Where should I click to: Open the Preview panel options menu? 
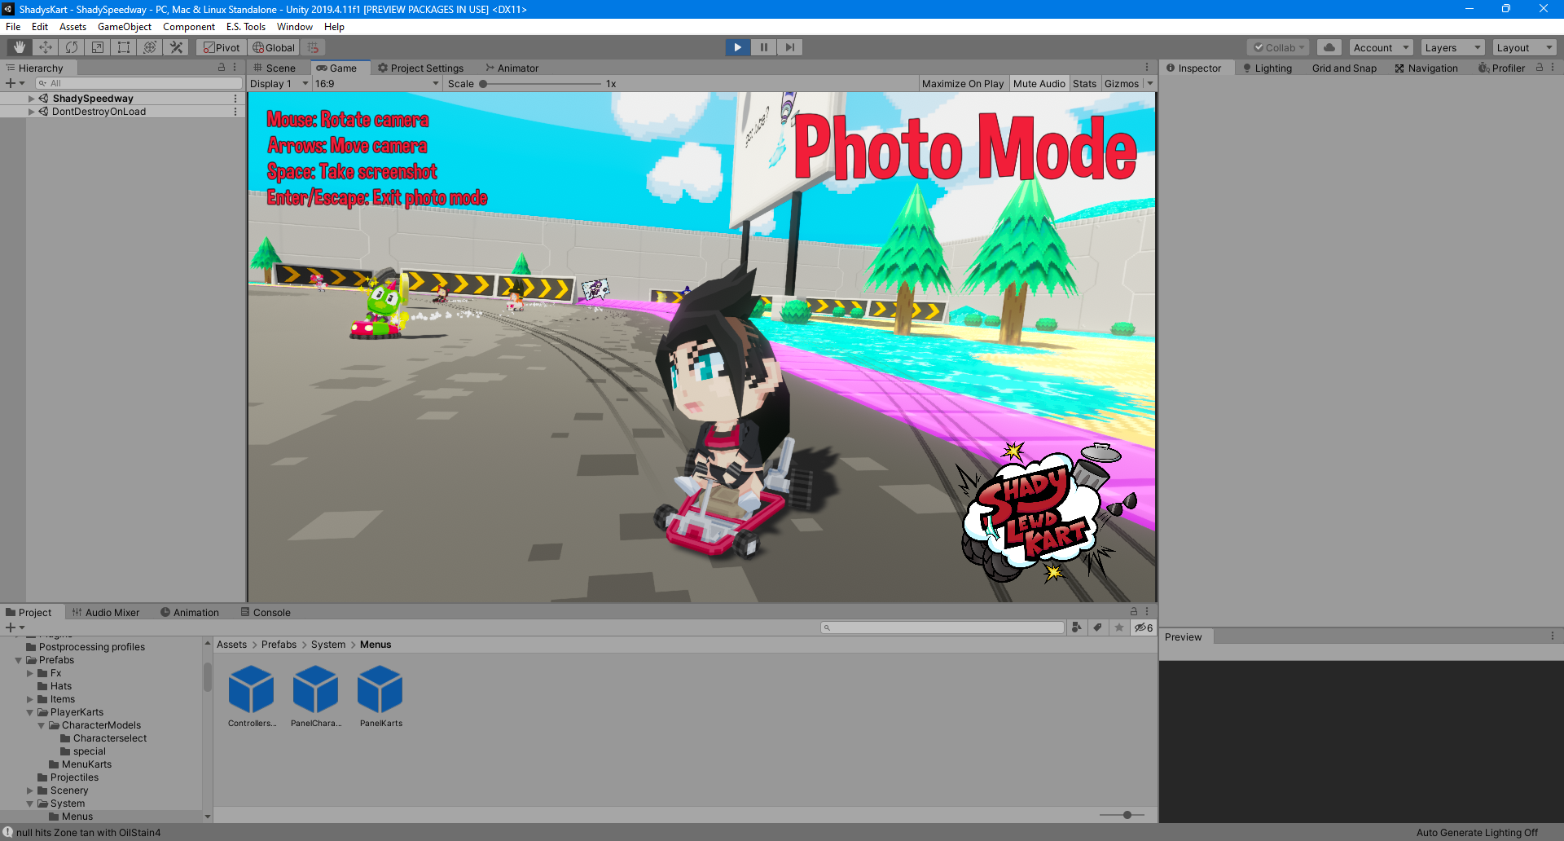point(1552,636)
